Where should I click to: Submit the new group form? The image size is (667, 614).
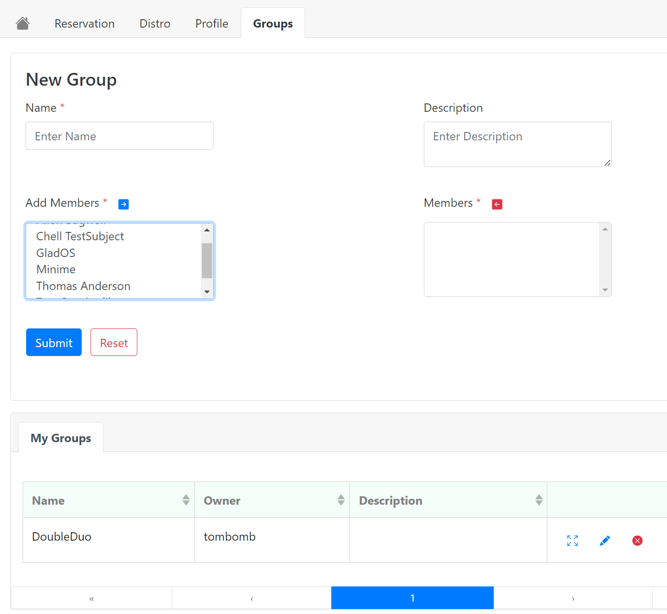(x=54, y=342)
